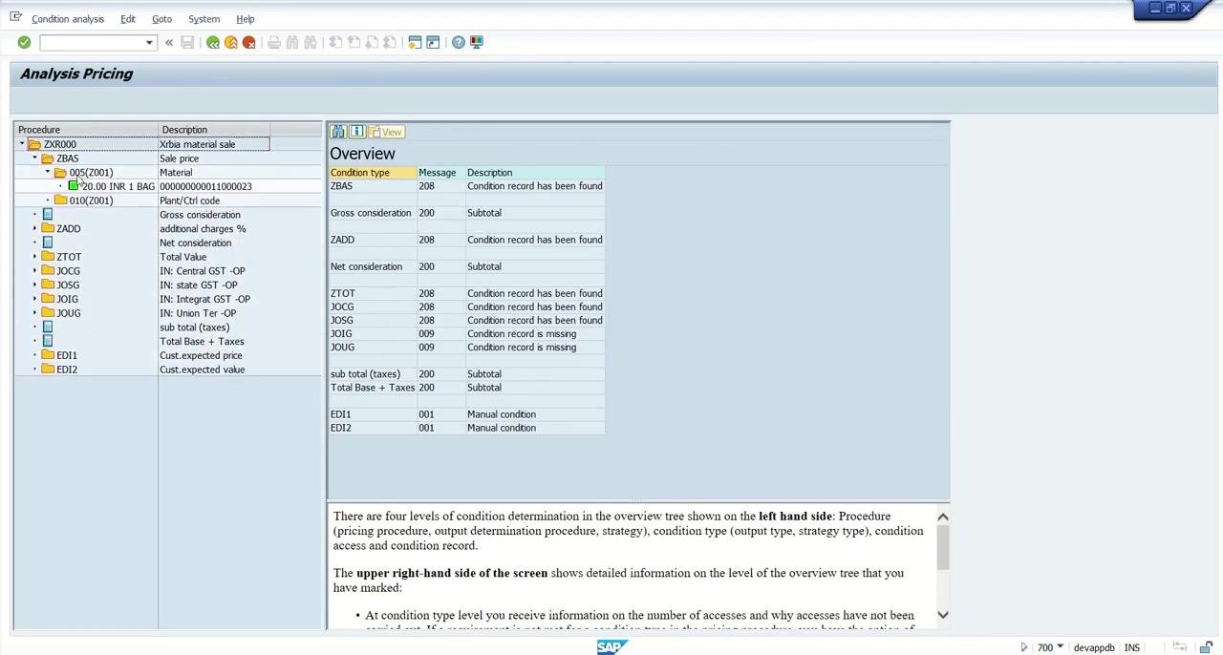Click JOIG 'Condition record is missing' text
Screen dimensions: 1223x655
point(522,334)
